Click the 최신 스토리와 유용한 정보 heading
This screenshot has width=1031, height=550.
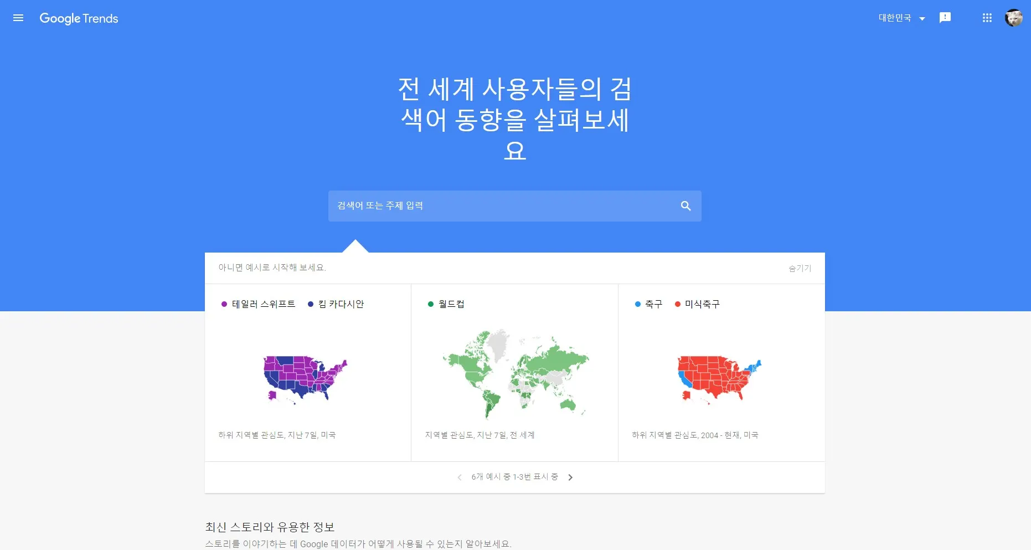(x=270, y=527)
